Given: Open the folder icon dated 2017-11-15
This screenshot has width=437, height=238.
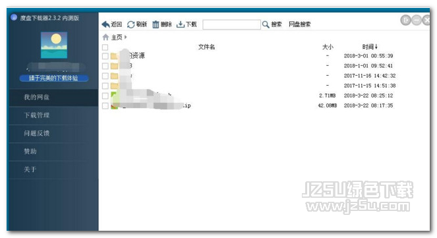Looking at the screenshot, I should (115, 86).
